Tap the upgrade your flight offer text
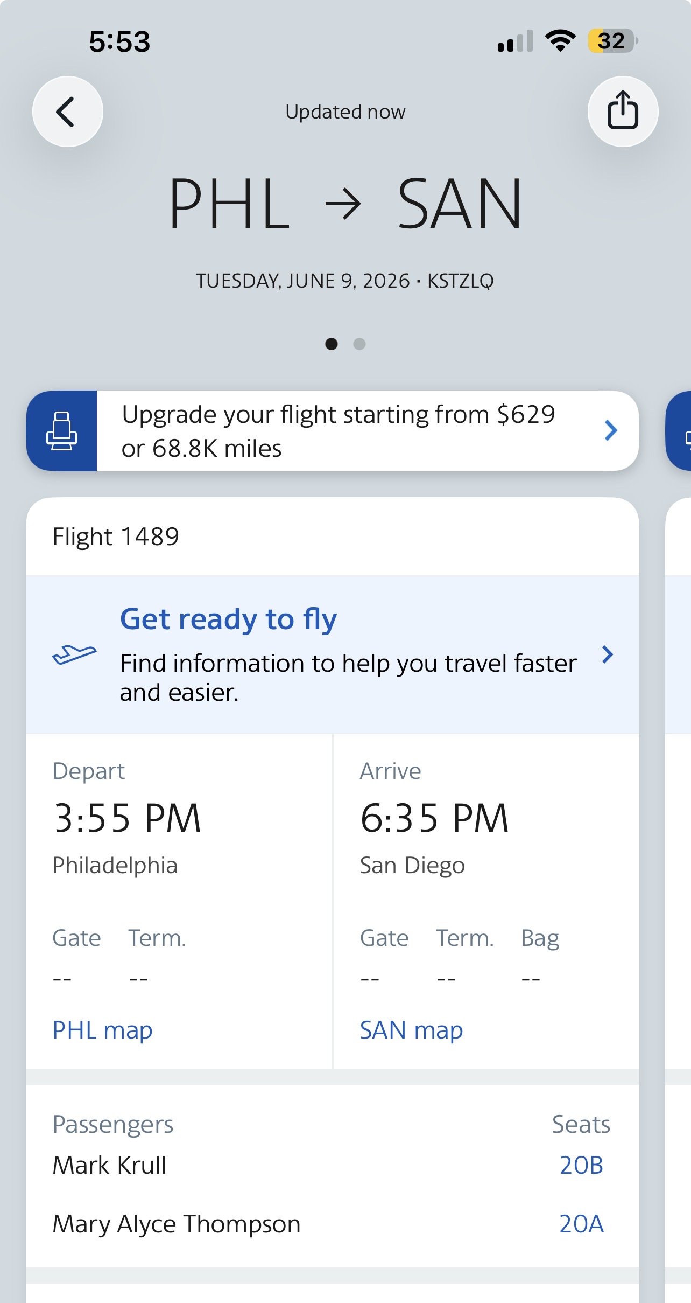Image resolution: width=691 pixels, height=1303 pixels. [338, 431]
